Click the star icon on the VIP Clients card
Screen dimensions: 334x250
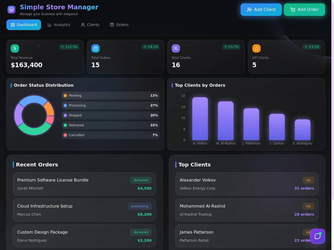click(257, 48)
